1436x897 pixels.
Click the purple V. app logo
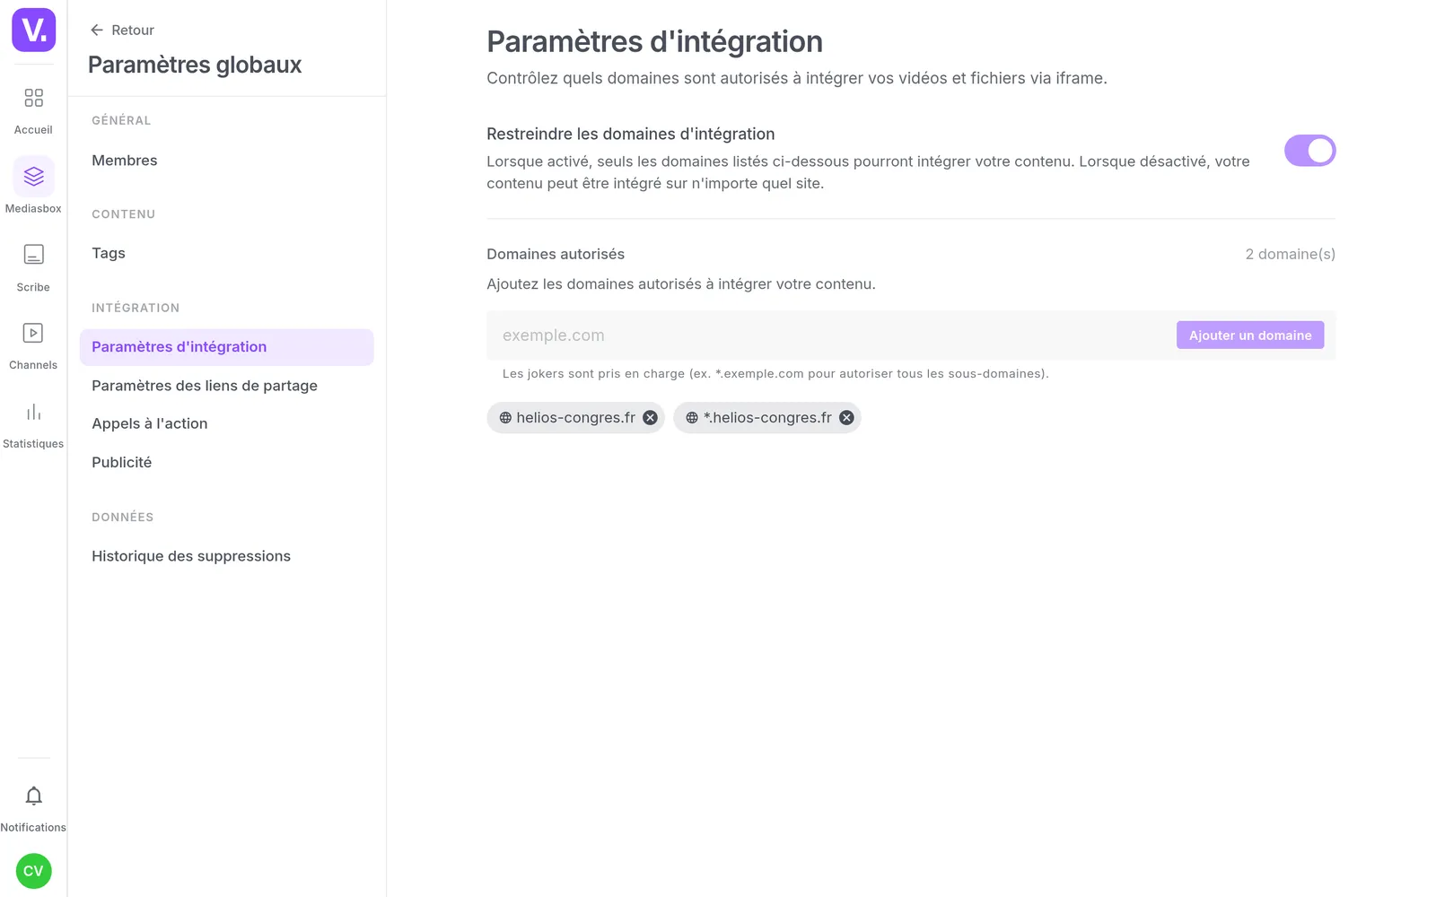pos(33,30)
